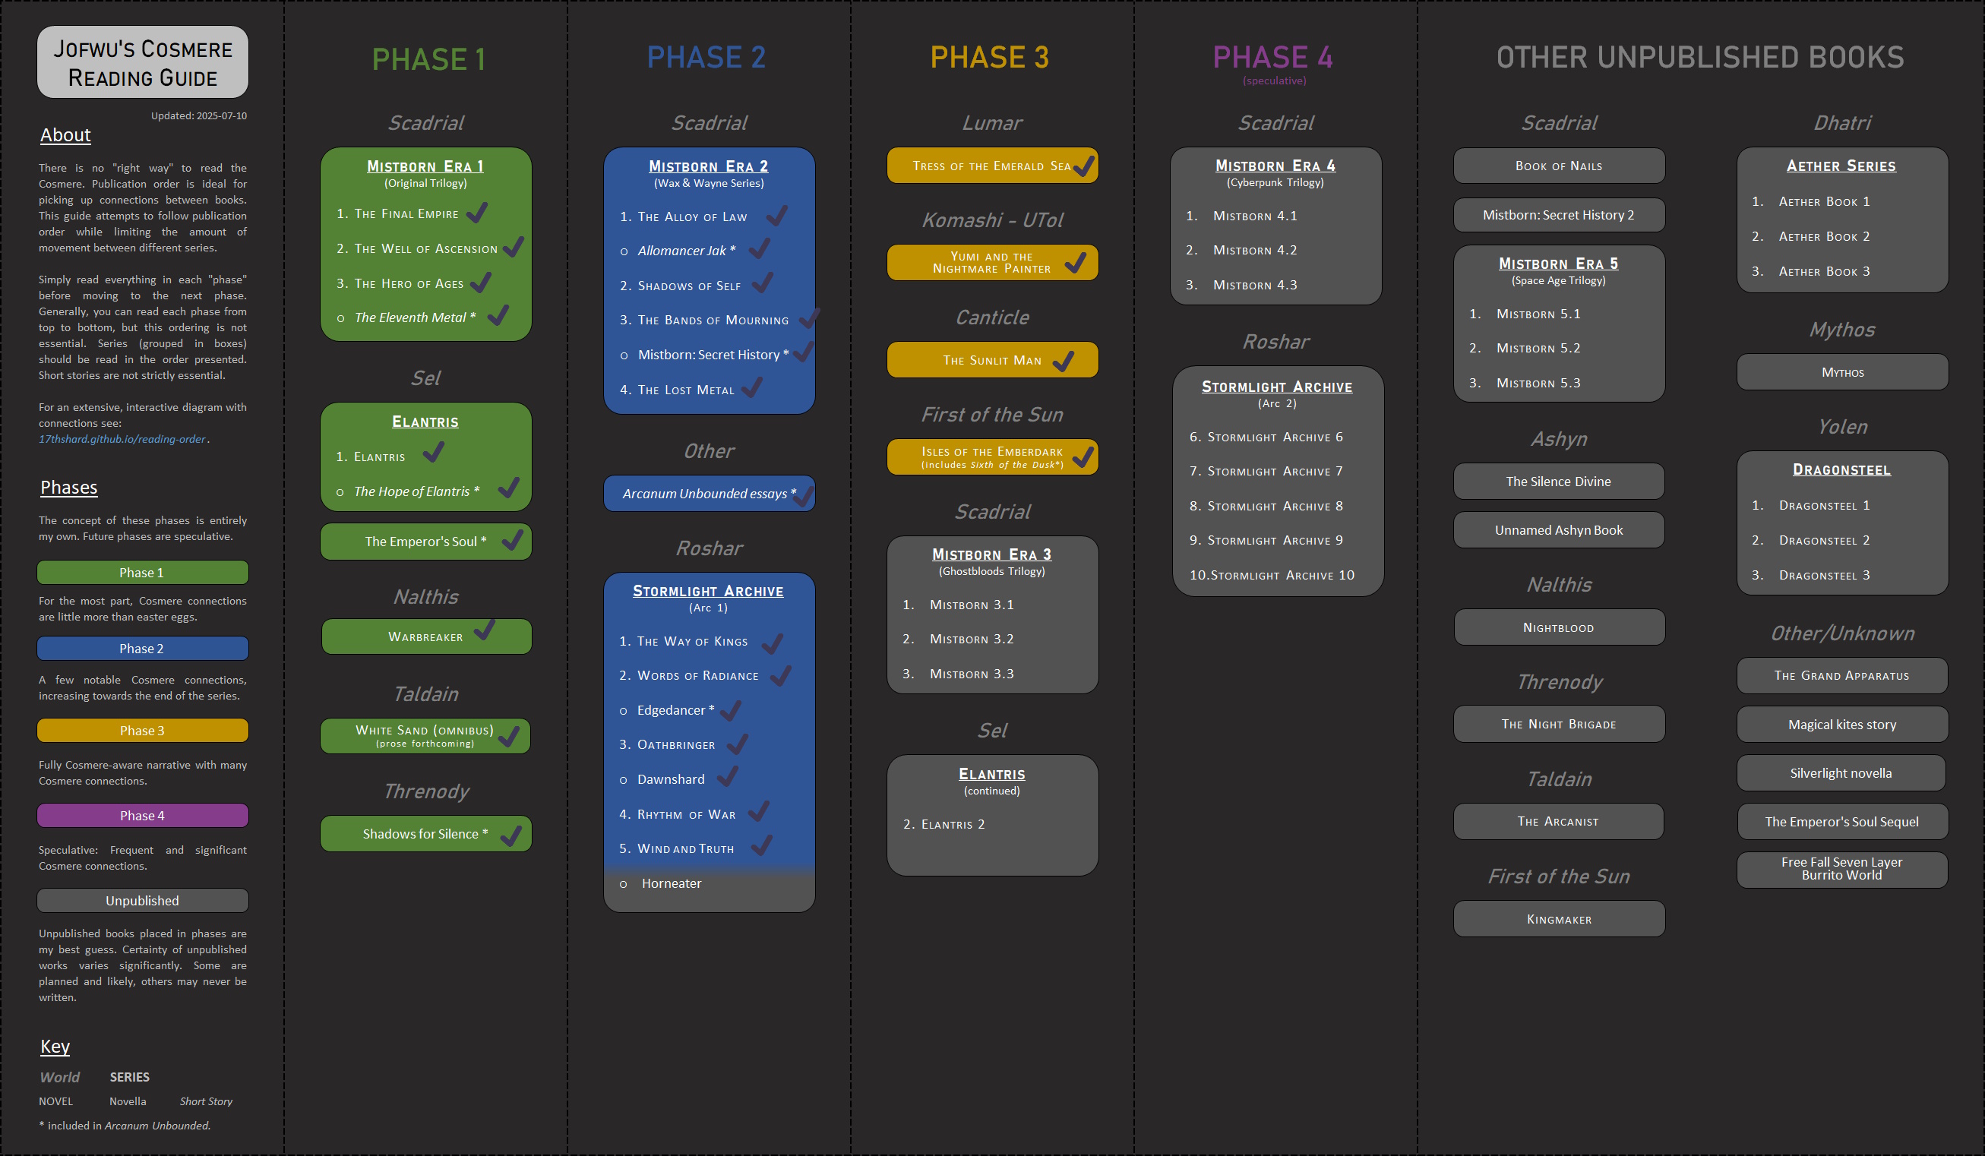Click the checkmark next to Yumi and the Nightmare Painter

[1075, 263]
